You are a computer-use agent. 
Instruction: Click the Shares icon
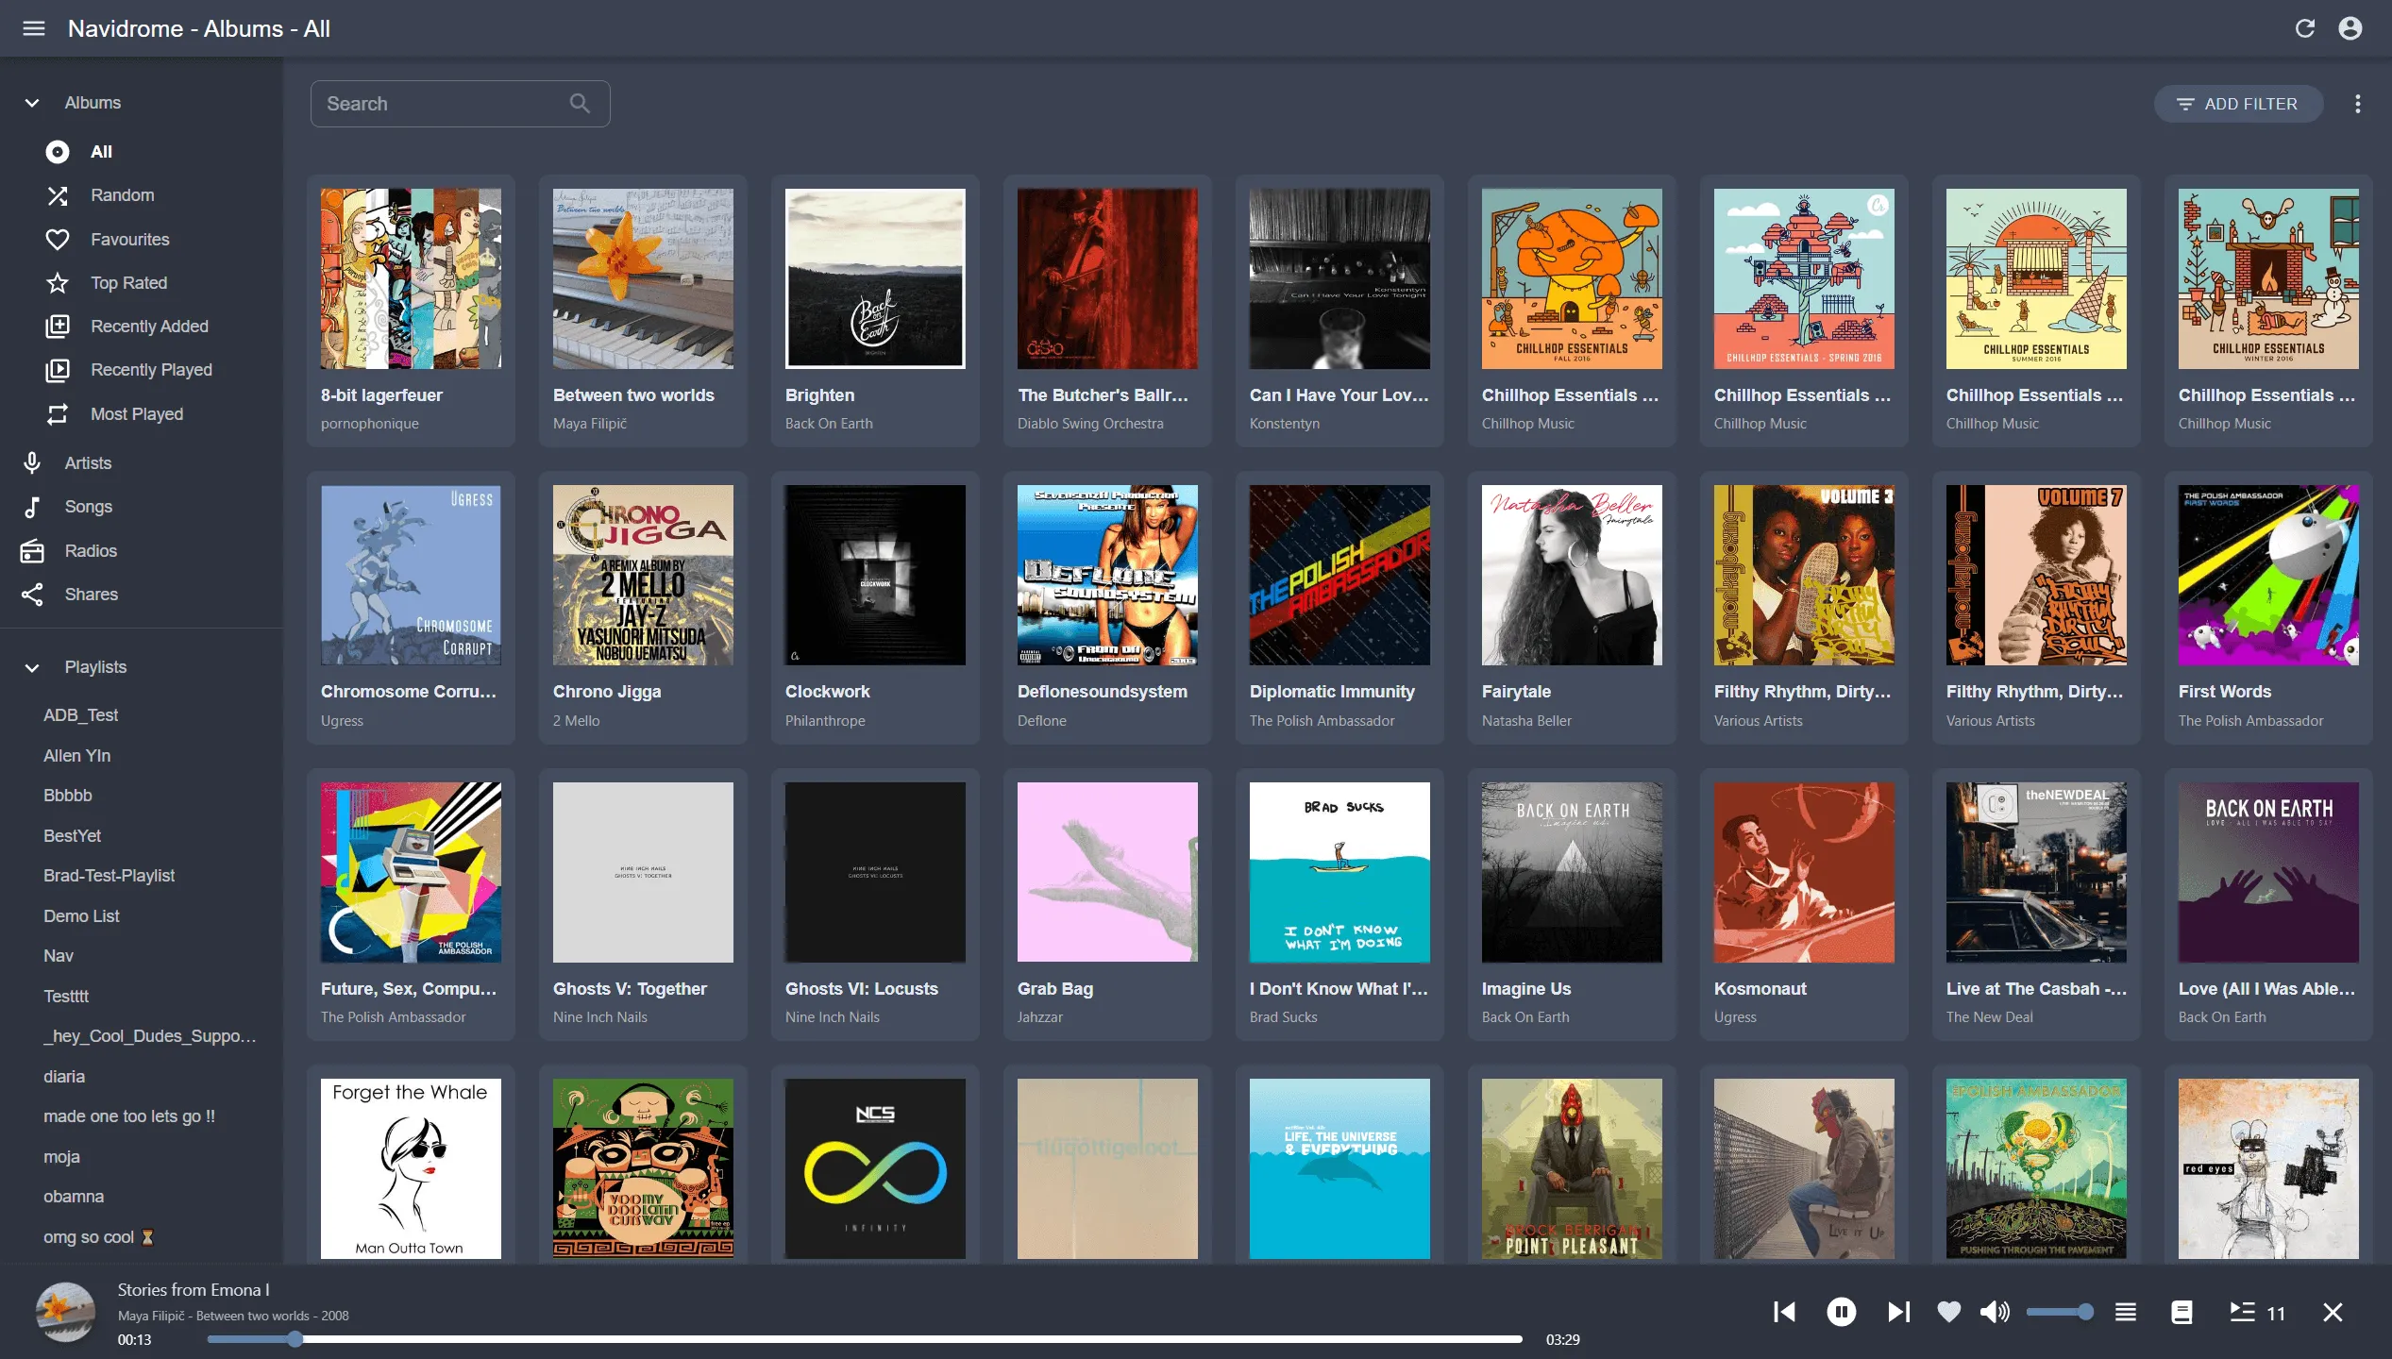[x=32, y=595]
